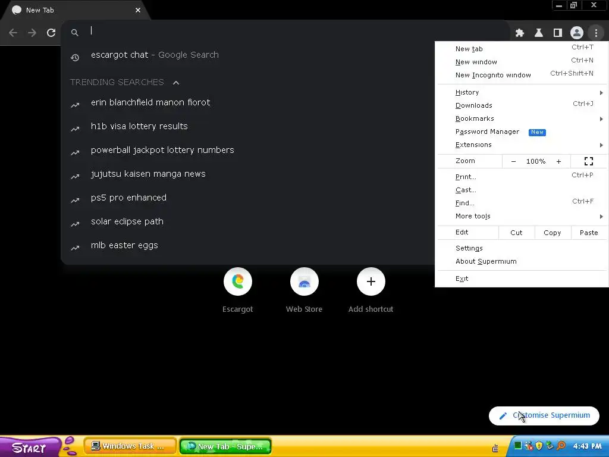
Task: Expand the Bookmarks submenu
Action: [522, 118]
